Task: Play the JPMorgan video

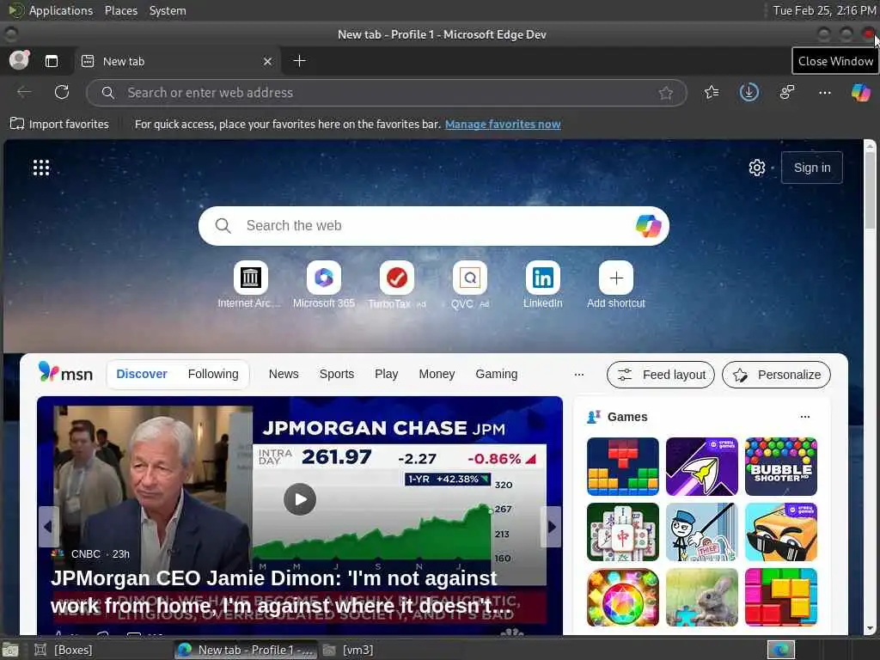Action: [x=300, y=499]
